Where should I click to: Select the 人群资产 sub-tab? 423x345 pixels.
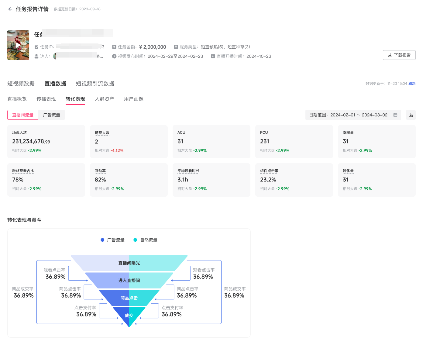pyautogui.click(x=105, y=99)
